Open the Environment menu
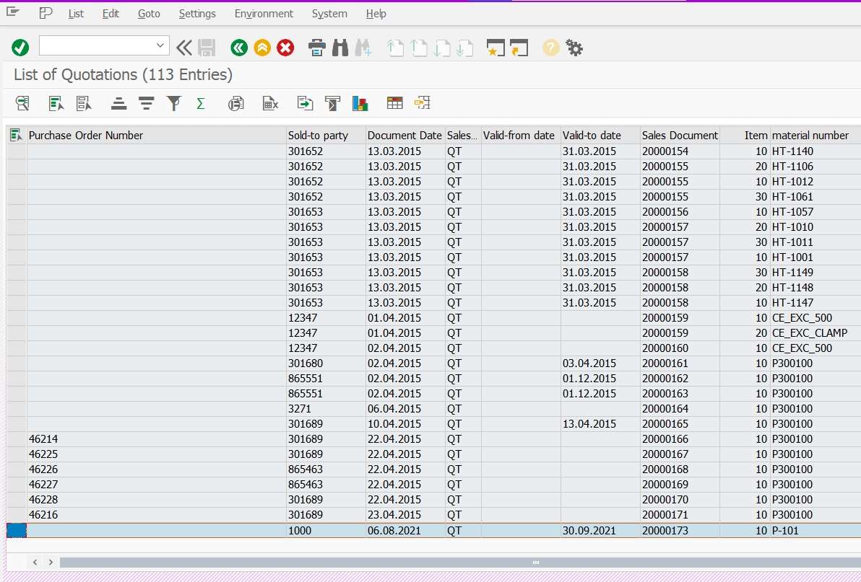Viewport: 861px width, 582px height. [264, 14]
